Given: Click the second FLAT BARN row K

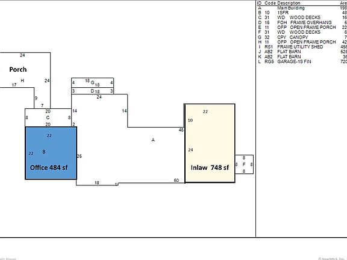Looking at the screenshot, I should coord(302,57).
